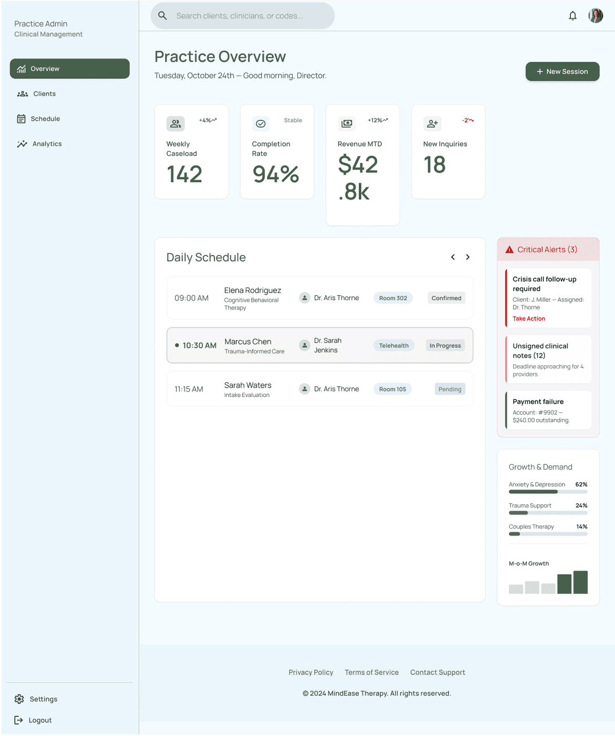Screen dimensions: 615x736
Task: Click the Confirmed status badge
Action: point(446,298)
